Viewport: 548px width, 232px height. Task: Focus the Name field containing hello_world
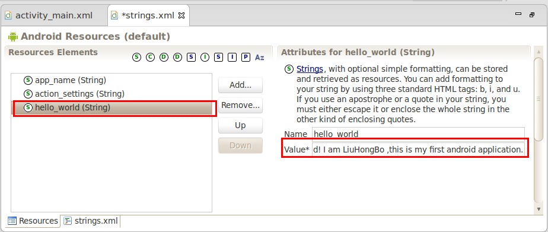coord(418,134)
